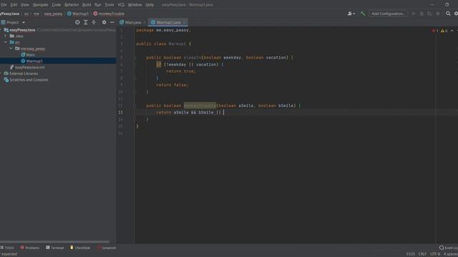This screenshot has width=458, height=257.
Task: Click the src breadcrumb in navigation bar
Action: tap(26, 14)
